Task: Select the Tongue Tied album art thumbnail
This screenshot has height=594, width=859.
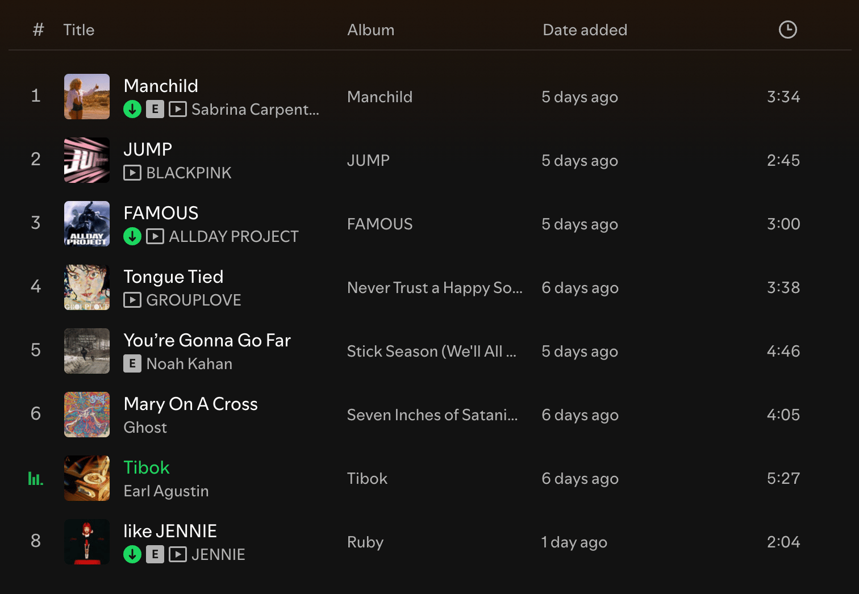Action: click(x=87, y=287)
